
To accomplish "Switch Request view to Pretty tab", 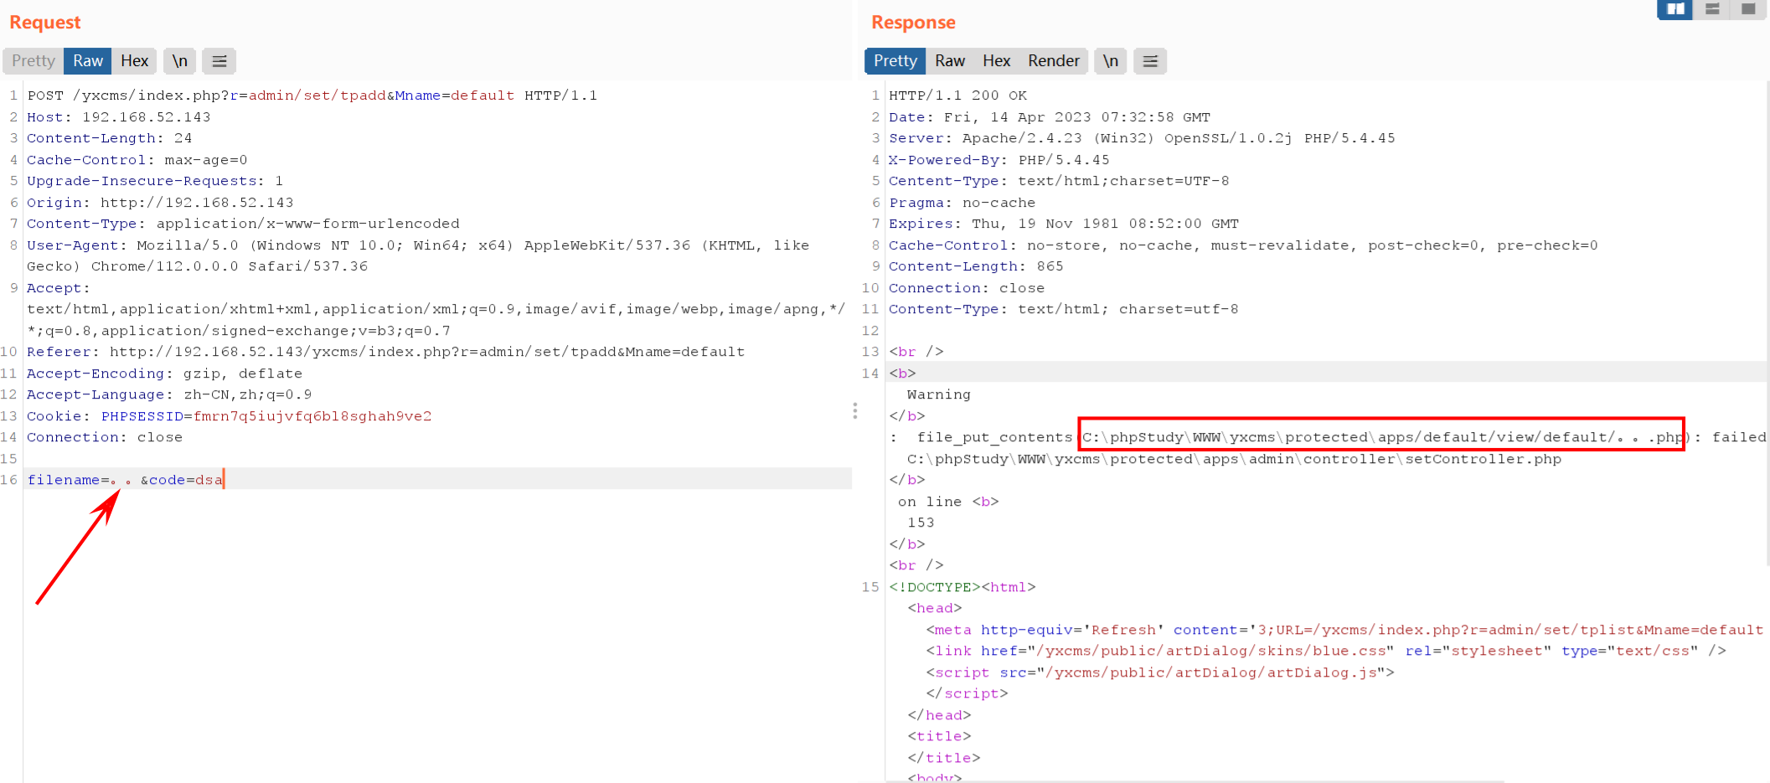I will (34, 61).
